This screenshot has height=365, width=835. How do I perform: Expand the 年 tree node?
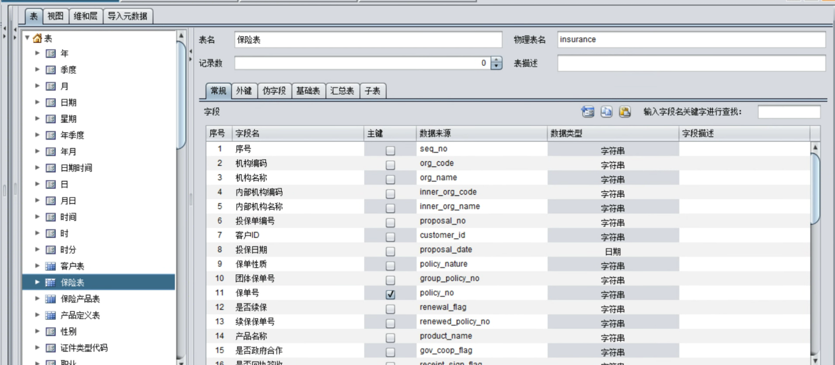click(38, 53)
